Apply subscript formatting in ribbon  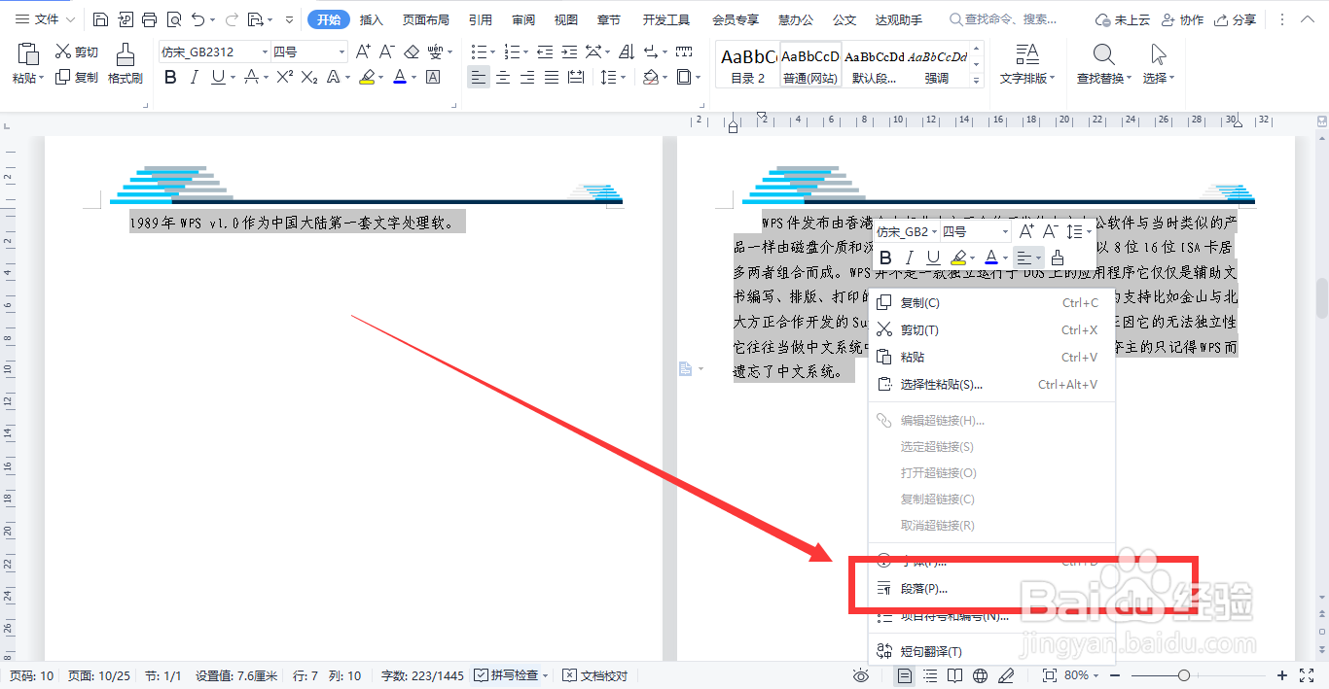pos(309,77)
